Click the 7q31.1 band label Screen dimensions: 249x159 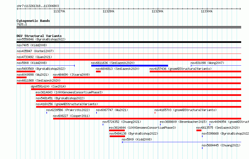click(x=22, y=24)
